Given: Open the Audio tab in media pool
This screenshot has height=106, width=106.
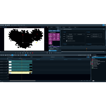Looking at the screenshot, I should coord(69,27).
